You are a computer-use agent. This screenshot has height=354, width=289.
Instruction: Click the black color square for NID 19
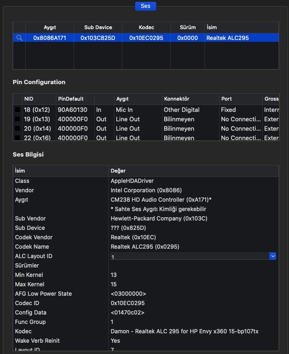pos(17,119)
